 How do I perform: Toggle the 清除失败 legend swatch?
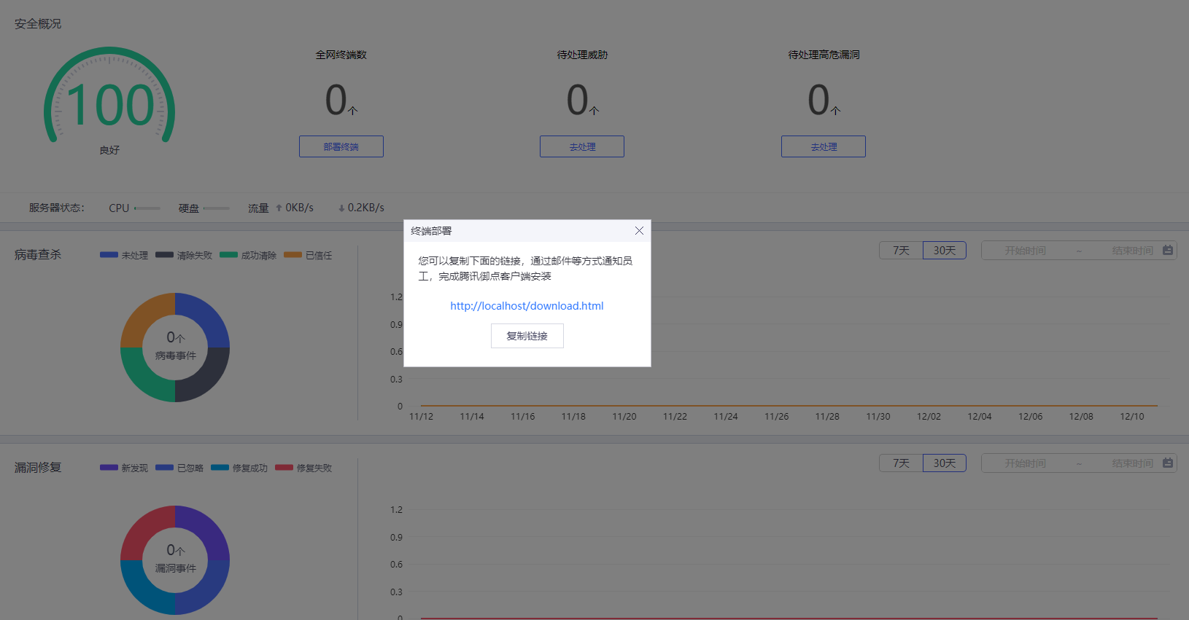(x=164, y=255)
